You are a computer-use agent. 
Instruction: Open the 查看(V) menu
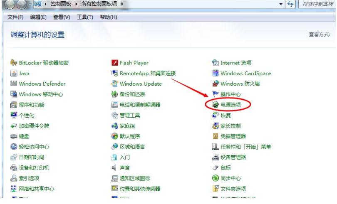[x=62, y=17]
